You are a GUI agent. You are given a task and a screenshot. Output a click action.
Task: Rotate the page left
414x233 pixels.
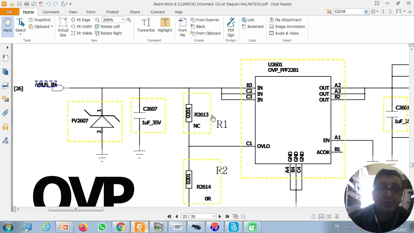(x=107, y=27)
